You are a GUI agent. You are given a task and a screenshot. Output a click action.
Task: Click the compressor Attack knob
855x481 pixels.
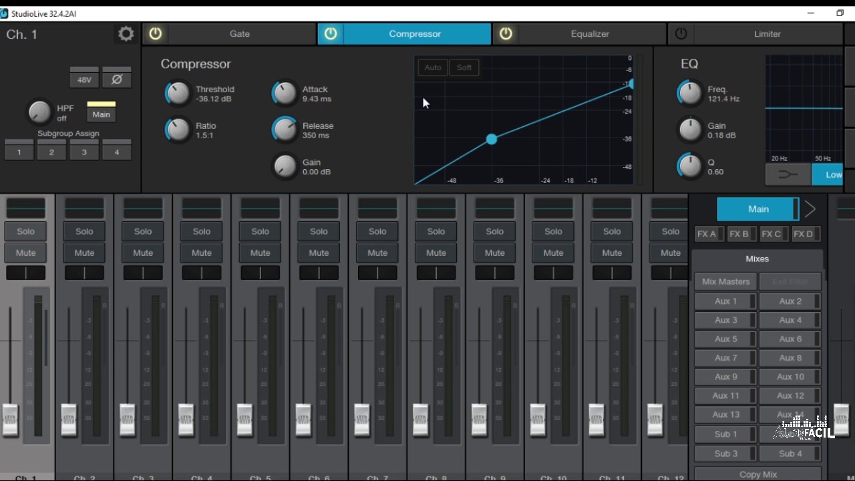[x=285, y=94]
